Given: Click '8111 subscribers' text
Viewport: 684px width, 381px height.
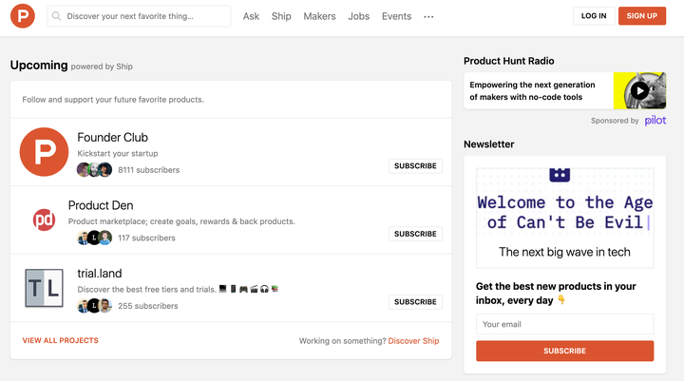Looking at the screenshot, I should point(149,170).
